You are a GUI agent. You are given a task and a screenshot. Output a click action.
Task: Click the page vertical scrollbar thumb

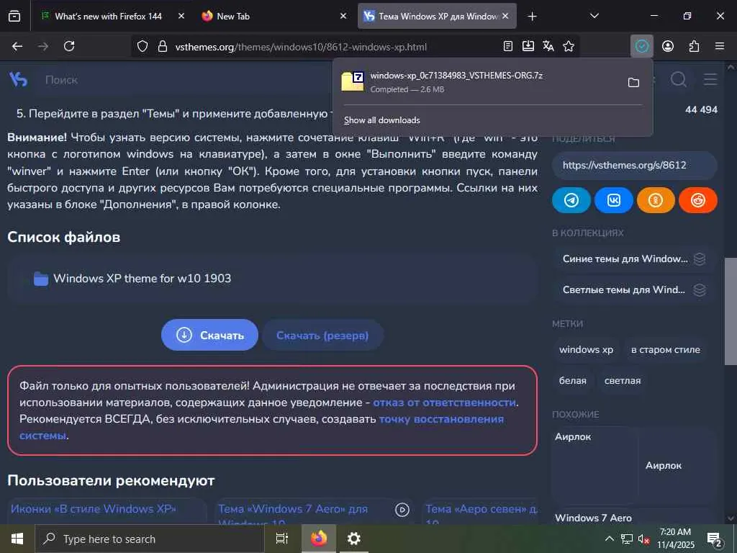click(731, 311)
